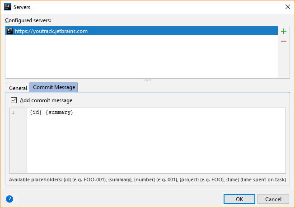Click the Available placeholders hint text
295x208 pixels.
tap(147, 180)
